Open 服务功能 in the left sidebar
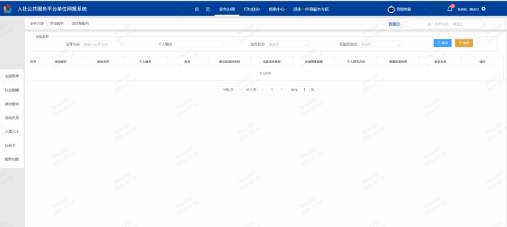The height and width of the screenshot is (227, 507). coord(12,159)
